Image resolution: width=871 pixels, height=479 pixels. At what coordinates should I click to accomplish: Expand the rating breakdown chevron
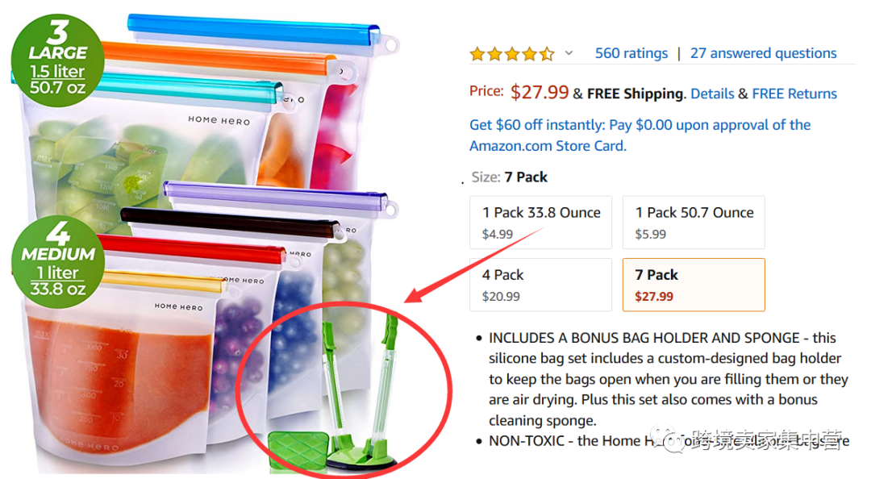[569, 53]
